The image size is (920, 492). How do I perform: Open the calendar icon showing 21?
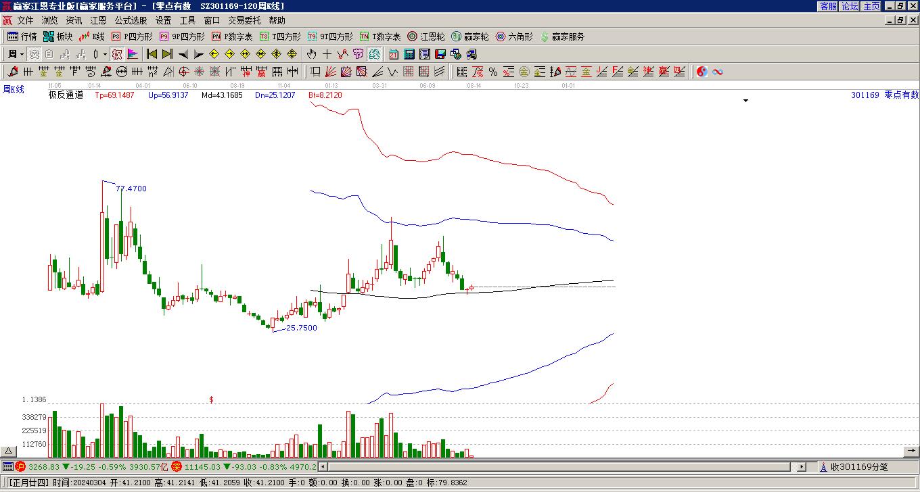coord(394,54)
